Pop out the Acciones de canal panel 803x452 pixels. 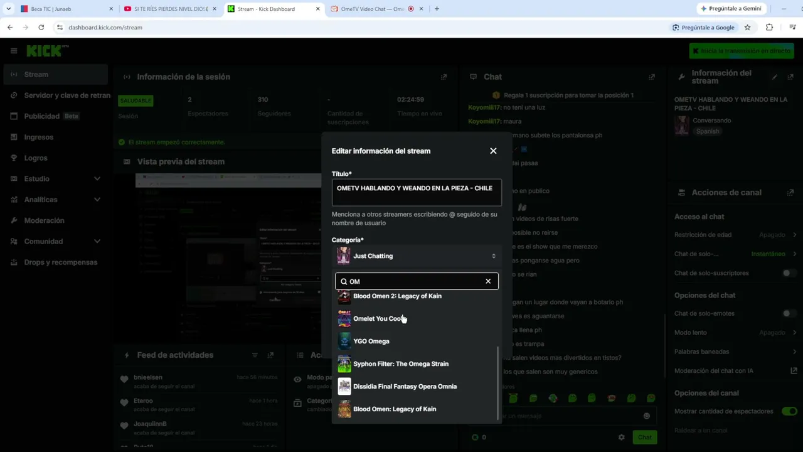(x=790, y=193)
